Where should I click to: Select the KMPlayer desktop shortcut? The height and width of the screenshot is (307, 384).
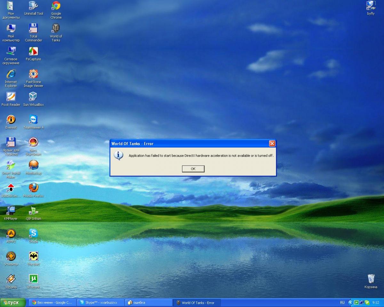pos(11,213)
